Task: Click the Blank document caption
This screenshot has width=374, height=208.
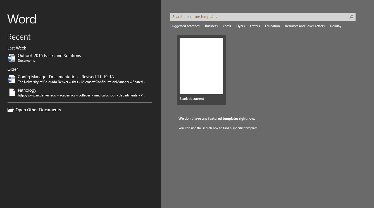Action: point(192,99)
